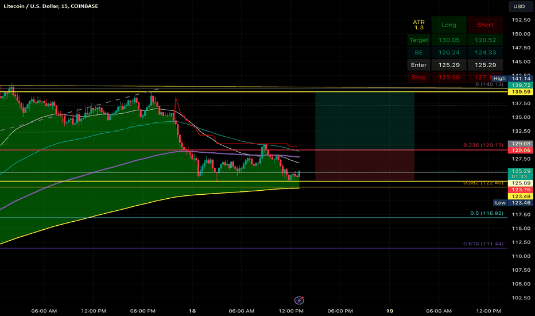The image size is (535, 316).
Task: Click date 19 on the time axis
Action: coord(390,311)
